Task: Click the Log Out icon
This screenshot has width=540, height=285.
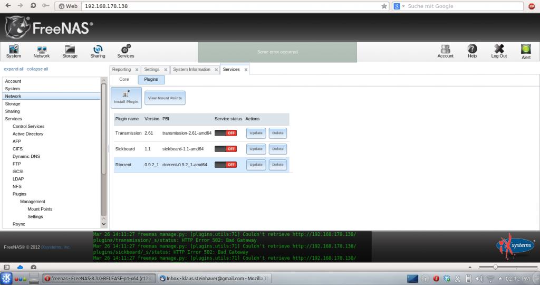Action: (499, 51)
